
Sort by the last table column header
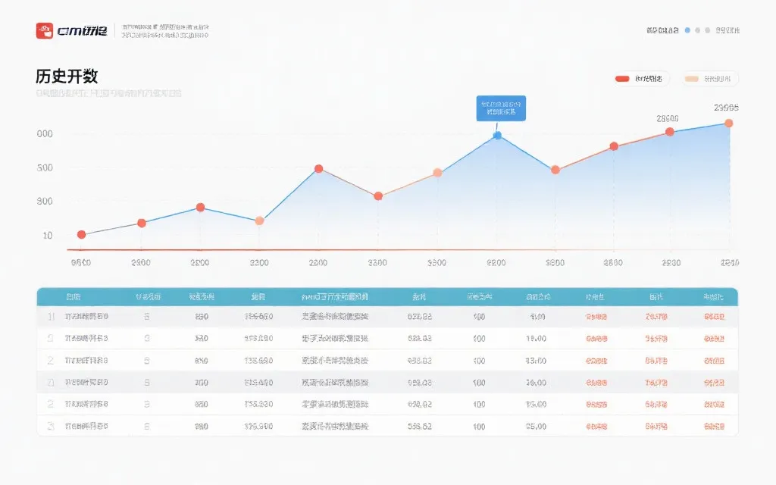713,296
